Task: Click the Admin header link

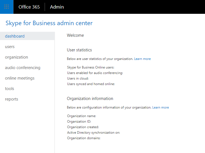Action: [x=57, y=7]
